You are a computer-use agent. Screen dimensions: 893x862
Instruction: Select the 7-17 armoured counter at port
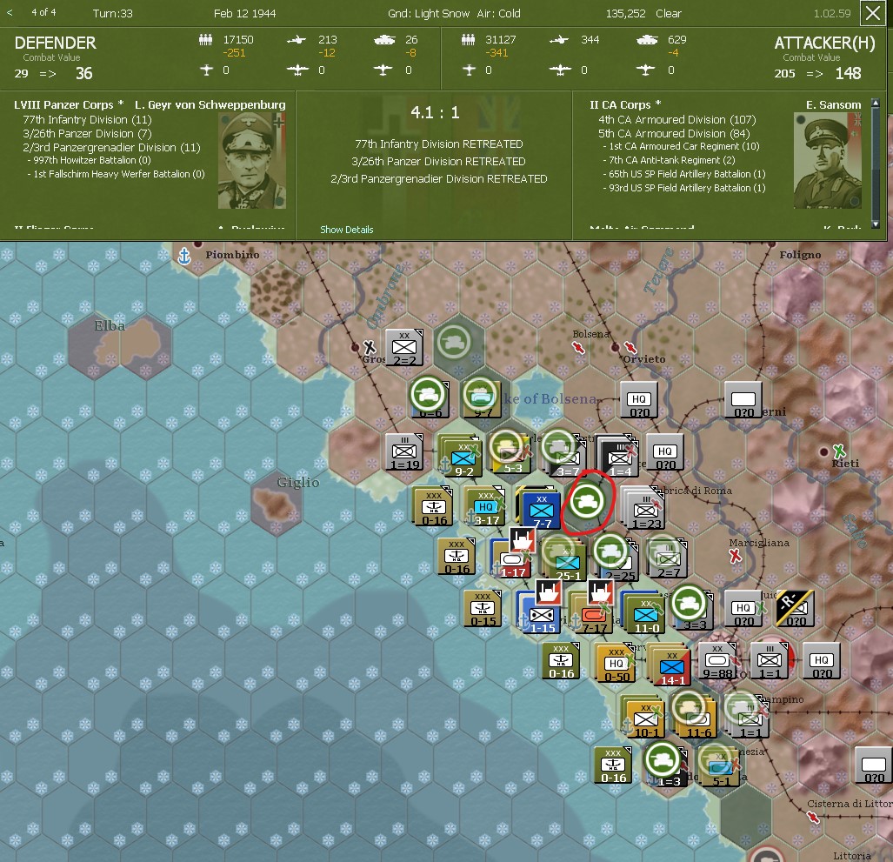593,617
